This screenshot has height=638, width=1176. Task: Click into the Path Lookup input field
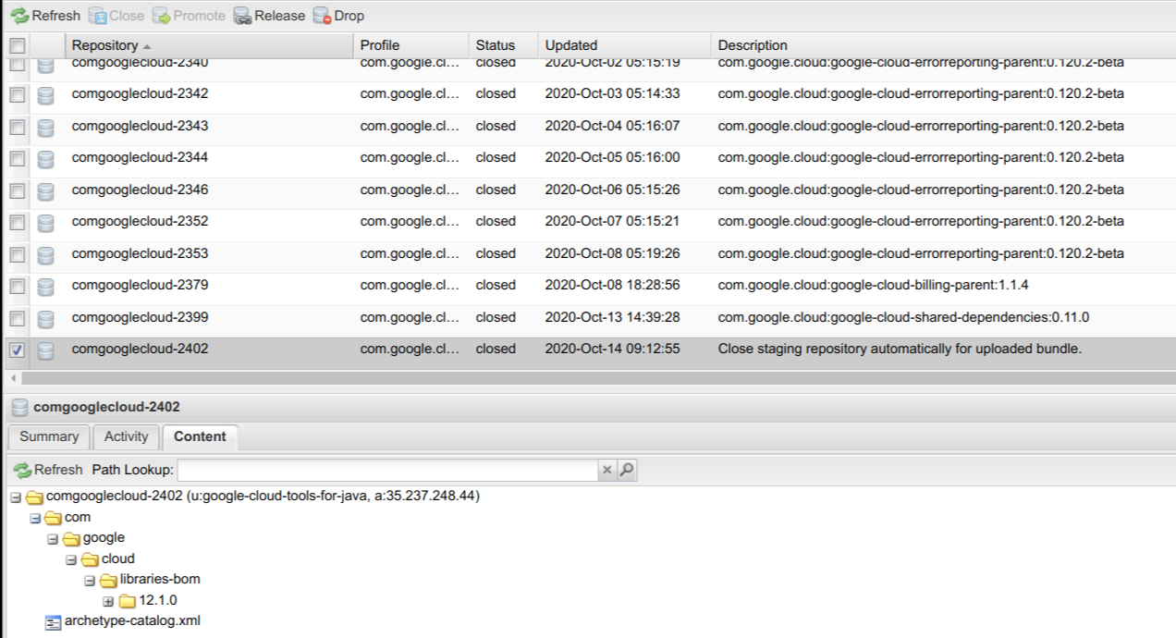[387, 470]
